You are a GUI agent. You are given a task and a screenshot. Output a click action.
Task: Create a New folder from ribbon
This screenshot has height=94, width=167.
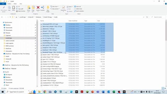coord(48,9)
